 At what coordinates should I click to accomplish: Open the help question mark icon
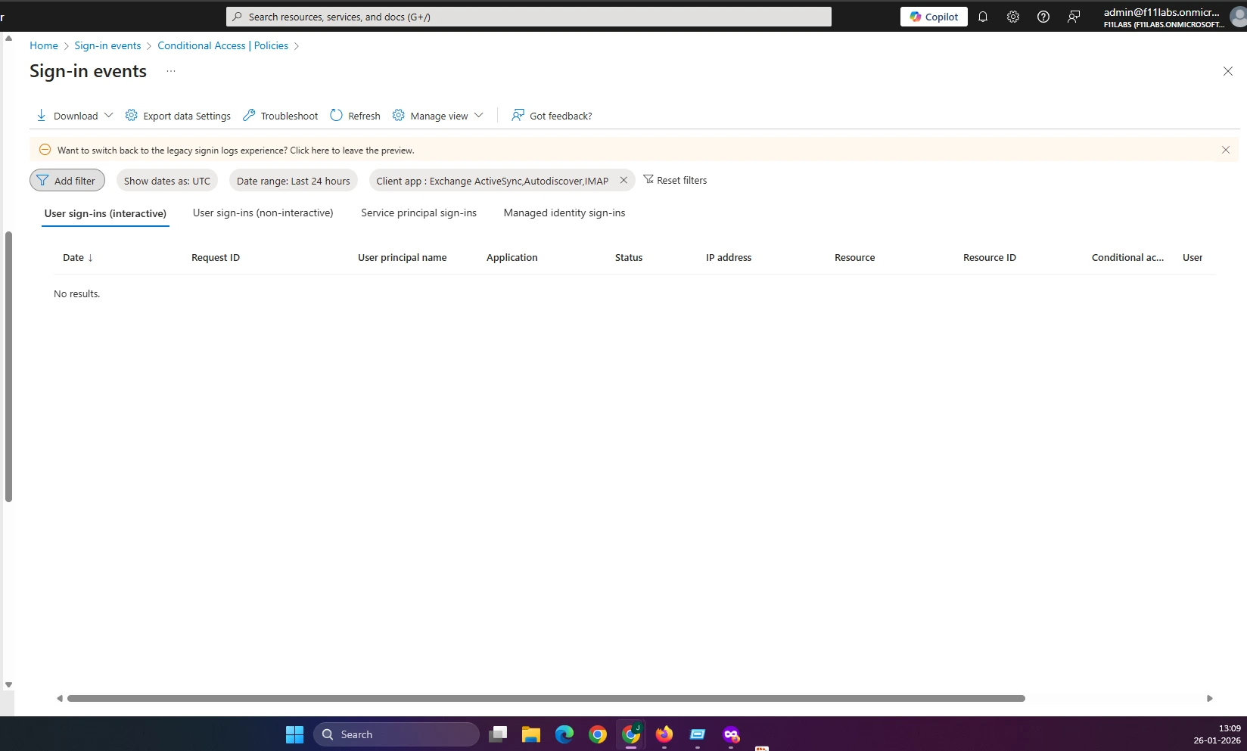[x=1043, y=17]
